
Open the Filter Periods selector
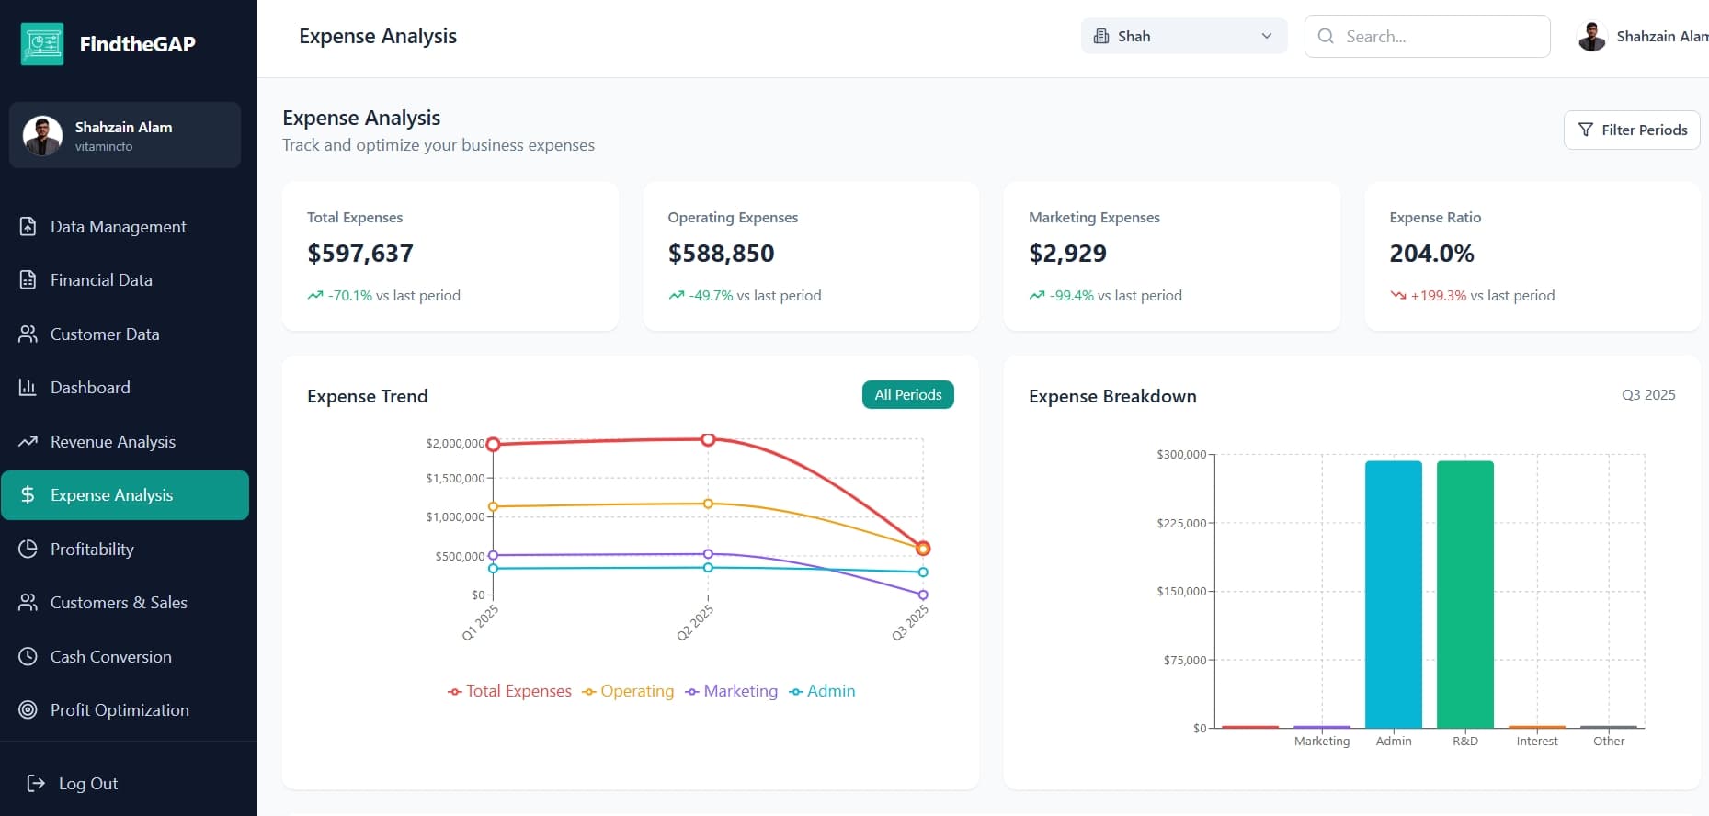1632,130
